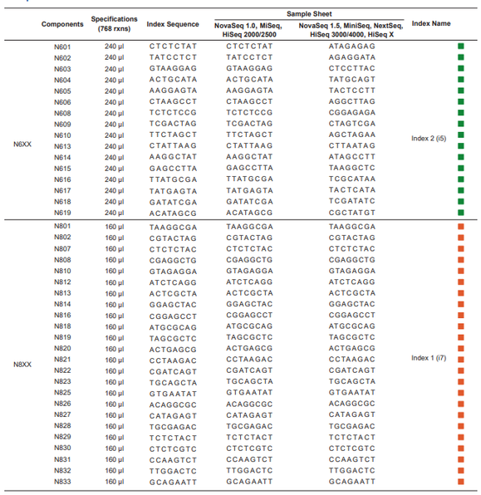This screenshot has height=495, width=481.
Task: Click the Index Name column header
Action: pos(431,24)
